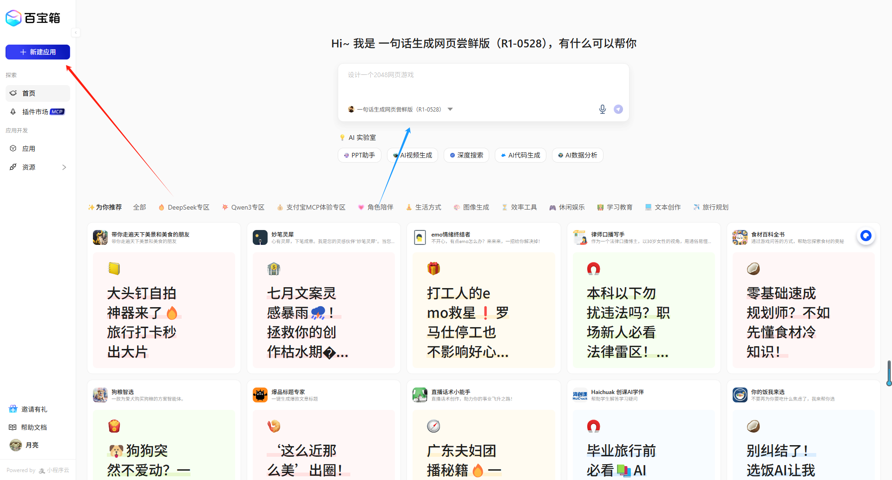The image size is (892, 480).
Task: Select 休闲娱乐 category tab
Action: click(567, 207)
